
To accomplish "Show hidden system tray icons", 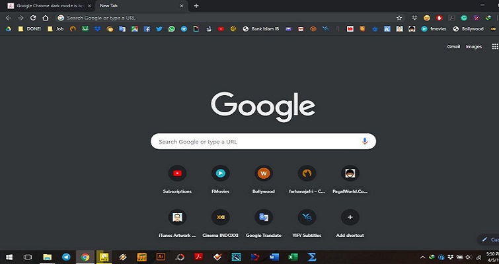I will pos(422,257).
